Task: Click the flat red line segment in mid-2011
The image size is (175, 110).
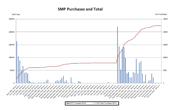Action: coord(101,63)
